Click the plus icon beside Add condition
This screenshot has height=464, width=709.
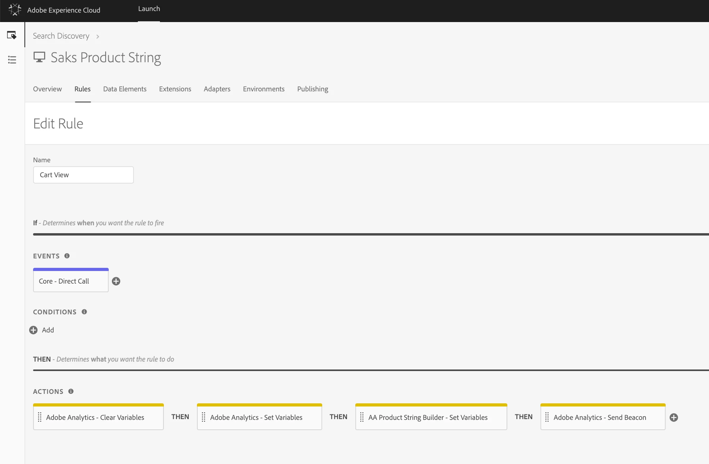coord(33,330)
